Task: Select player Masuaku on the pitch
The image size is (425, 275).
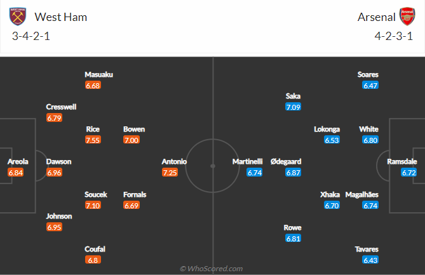Action: click(99, 74)
